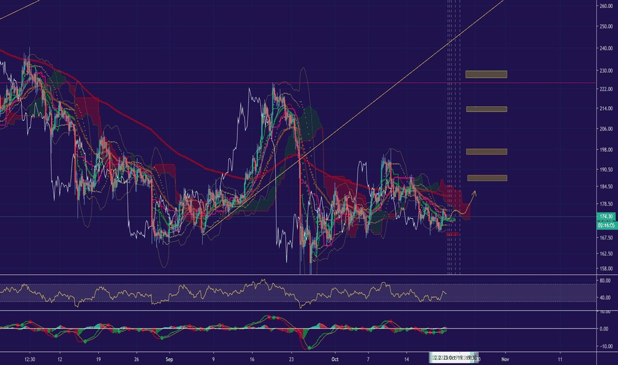Image resolution: width=618 pixels, height=365 pixels.
Task: Click the Nov label on time axis
Action: pyautogui.click(x=505, y=359)
